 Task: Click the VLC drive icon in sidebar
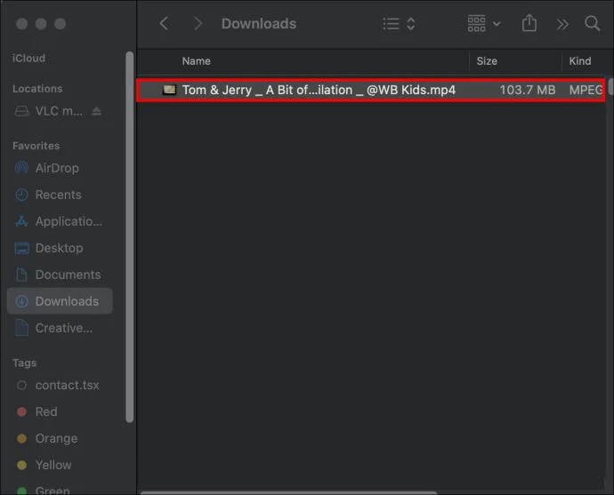coord(21,111)
